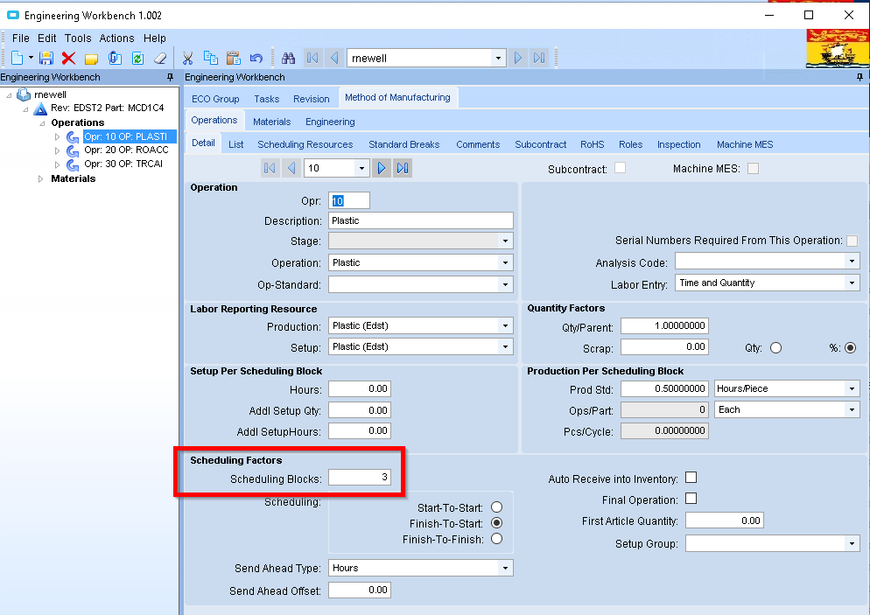Switch to the ECO Group tab
The height and width of the screenshot is (615, 870).
point(215,99)
